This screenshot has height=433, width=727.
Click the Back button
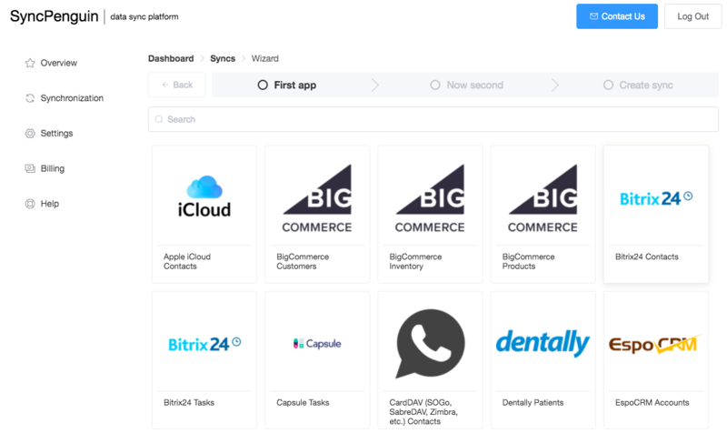click(176, 85)
